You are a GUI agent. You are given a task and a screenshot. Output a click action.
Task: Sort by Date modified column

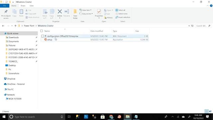(97, 31)
